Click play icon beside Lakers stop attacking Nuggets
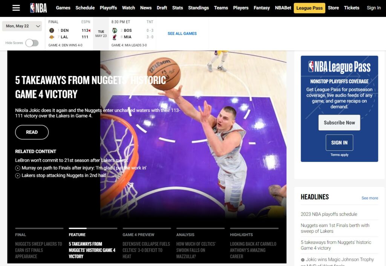The height and width of the screenshot is (266, 386). 18,176
